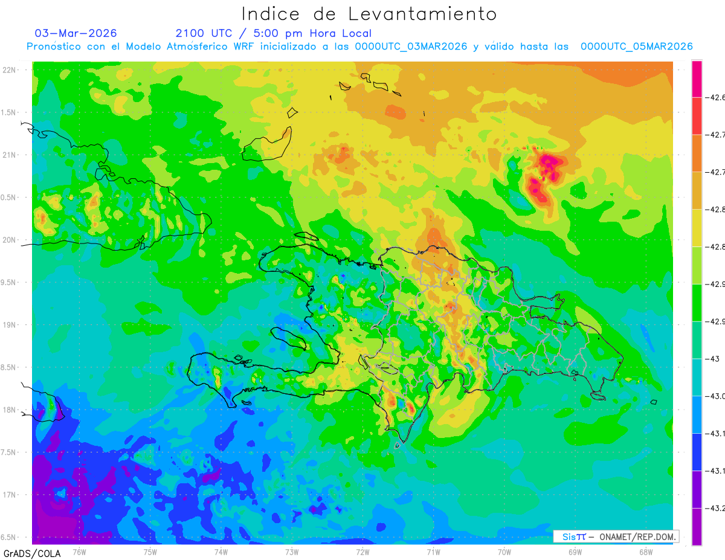Click the '20N' latitude label
The width and height of the screenshot is (725, 560).
[10, 240]
